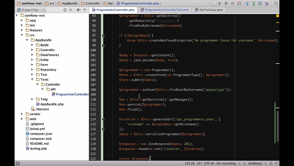This screenshot has height=166, width=294.
Task: Switch to ApiTestCase.php tab
Action: (209, 10)
